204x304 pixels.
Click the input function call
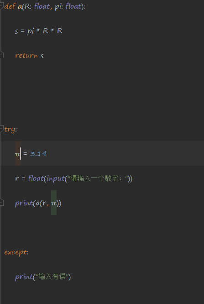tap(56, 179)
